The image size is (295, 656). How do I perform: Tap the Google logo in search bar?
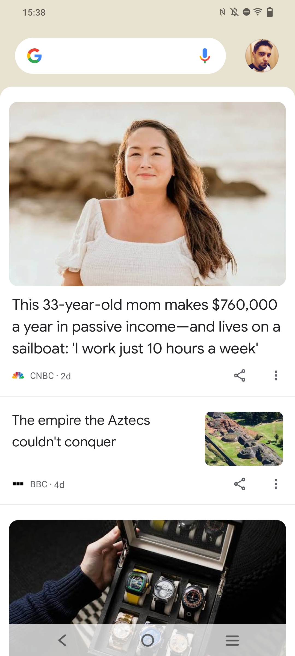(34, 56)
